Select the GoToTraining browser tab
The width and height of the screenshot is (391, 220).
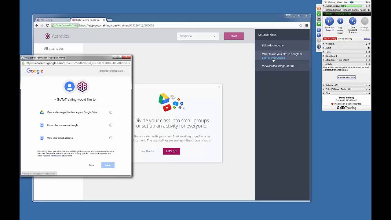coord(88,20)
